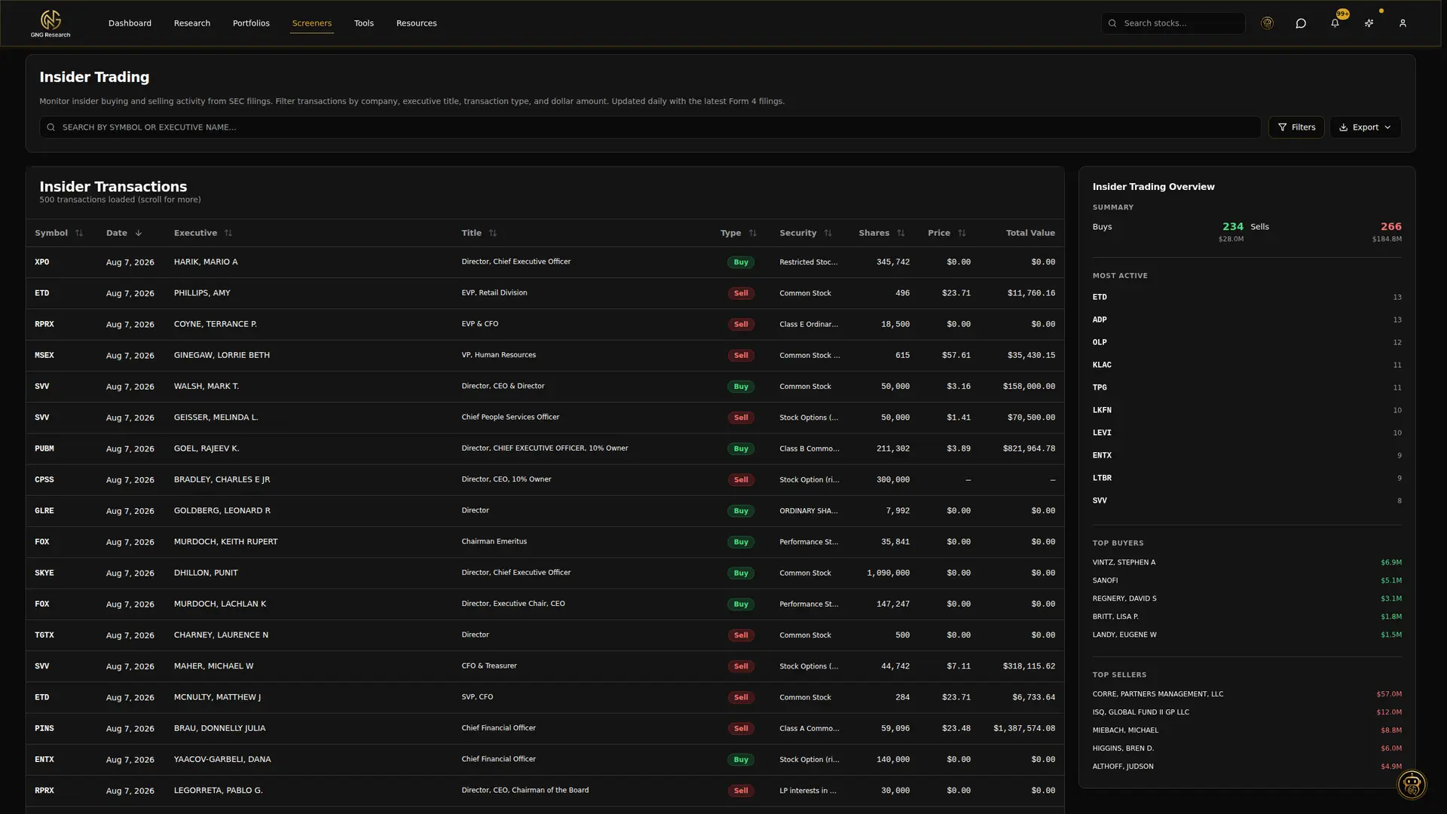Open the chat messages icon

point(1301,23)
